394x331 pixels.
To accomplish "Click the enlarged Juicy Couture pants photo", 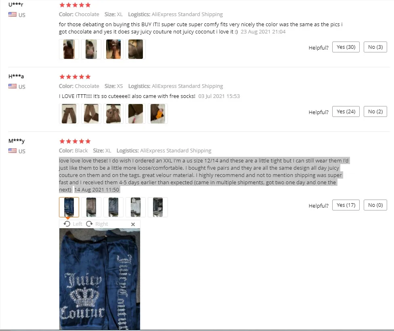I will (99, 279).
